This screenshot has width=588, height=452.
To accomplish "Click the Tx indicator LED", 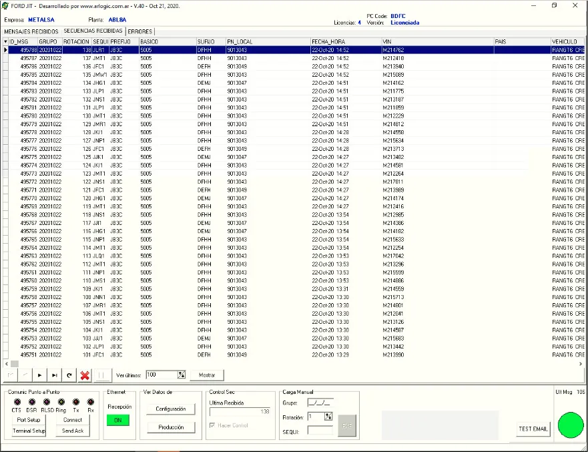I will tap(76, 402).
